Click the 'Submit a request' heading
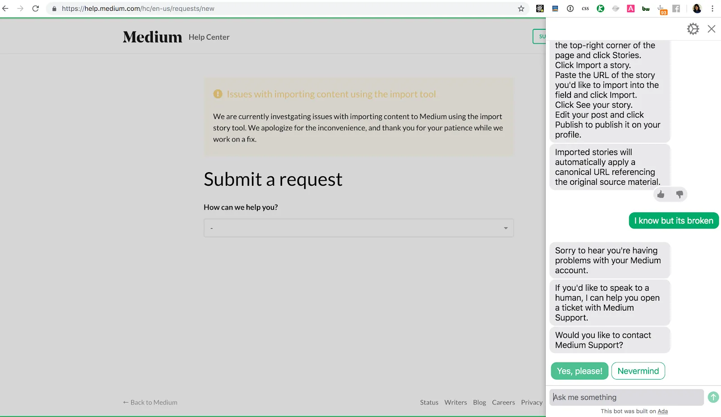 [x=273, y=179]
